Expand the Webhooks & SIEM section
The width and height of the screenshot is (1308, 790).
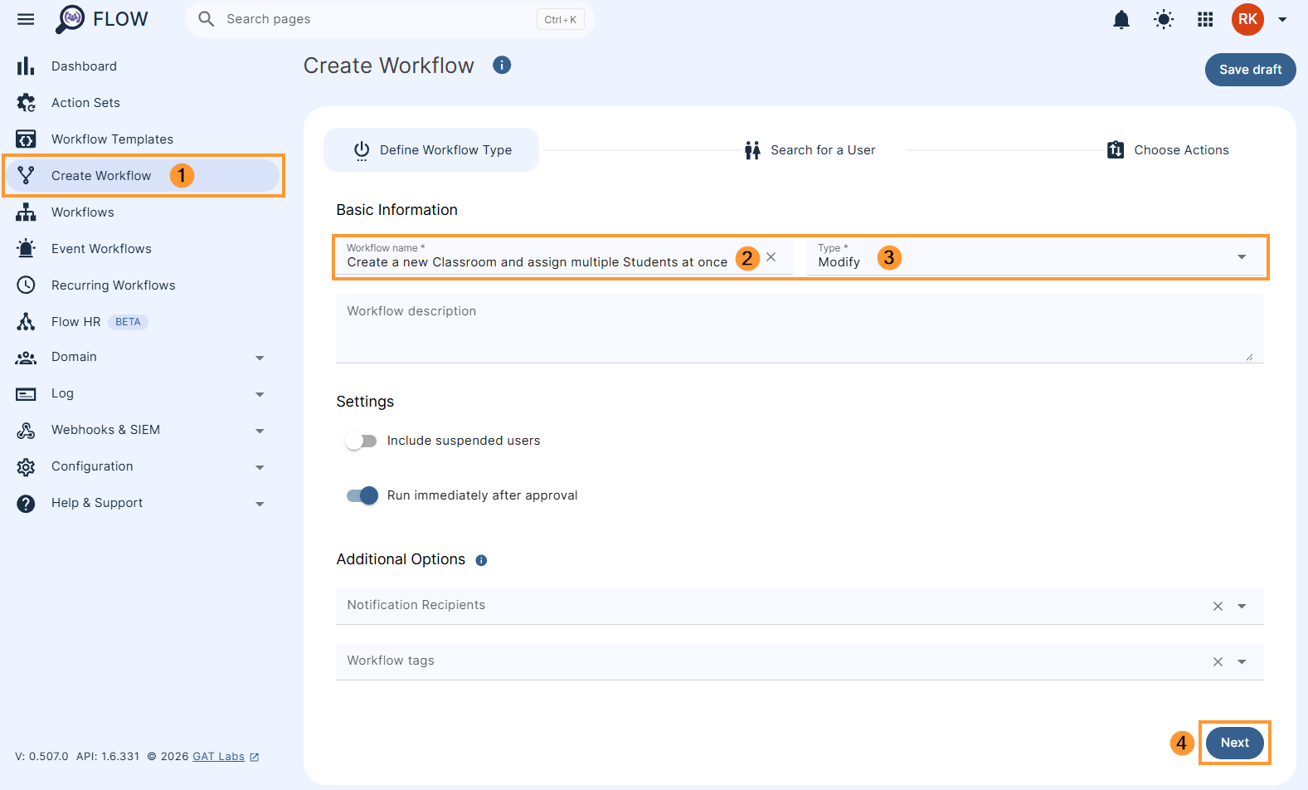click(x=260, y=431)
